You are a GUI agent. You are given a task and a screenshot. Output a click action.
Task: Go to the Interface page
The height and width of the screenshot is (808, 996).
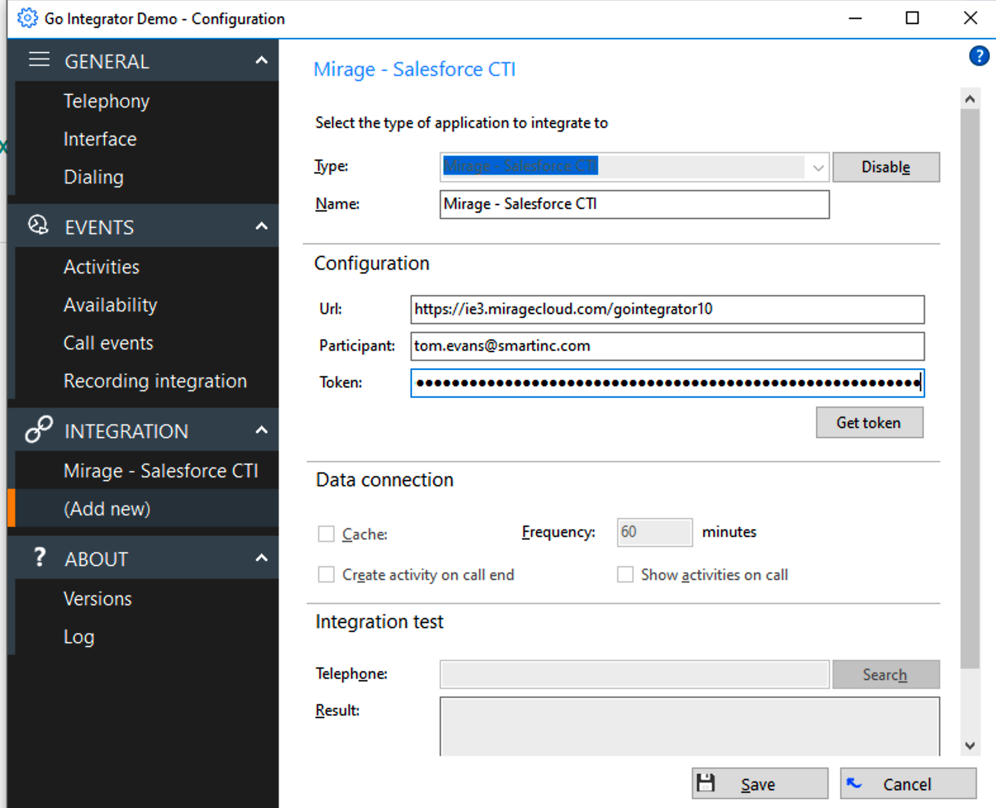(100, 139)
